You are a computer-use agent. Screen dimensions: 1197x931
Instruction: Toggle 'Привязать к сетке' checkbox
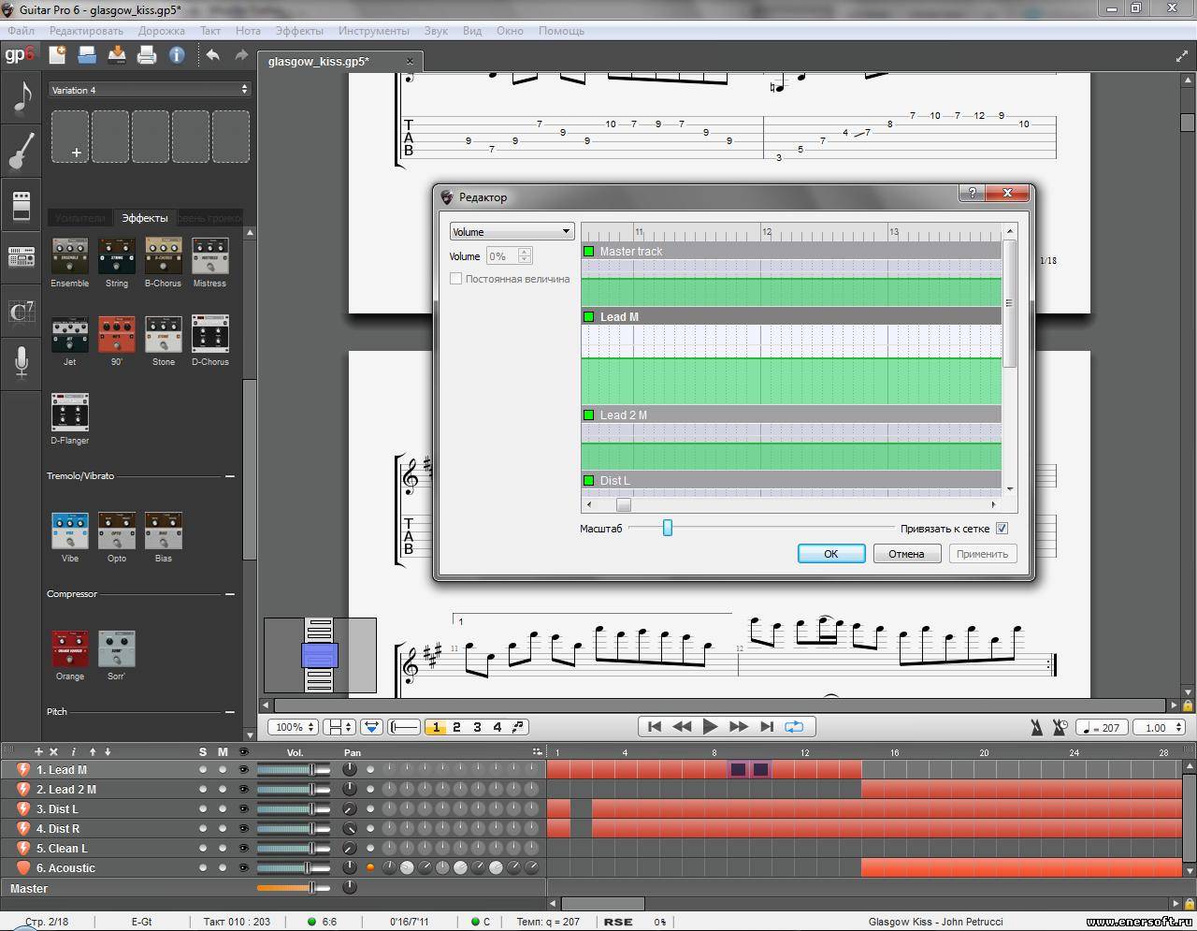1002,529
